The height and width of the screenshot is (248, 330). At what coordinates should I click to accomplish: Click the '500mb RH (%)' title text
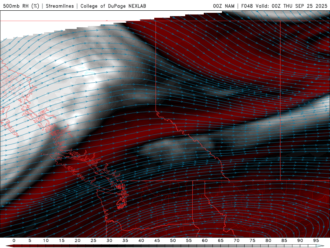(21, 6)
